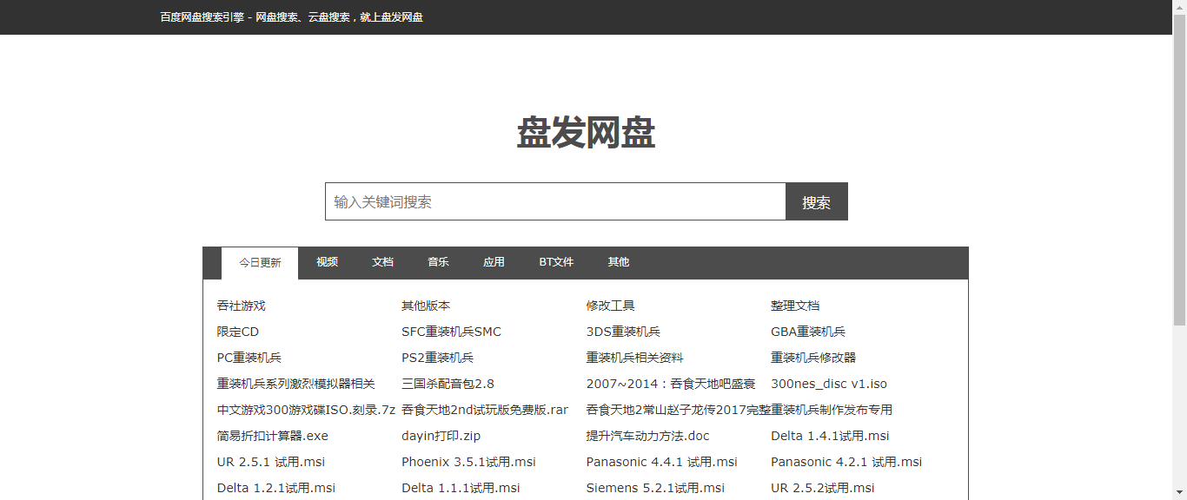1187x500 pixels.
Task: Open the 其他版本 link
Action: [x=426, y=306]
